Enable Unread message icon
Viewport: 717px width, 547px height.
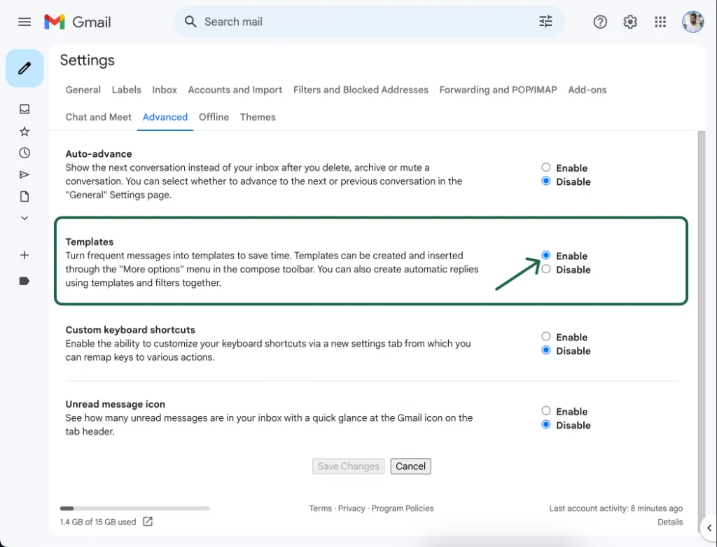coord(546,410)
